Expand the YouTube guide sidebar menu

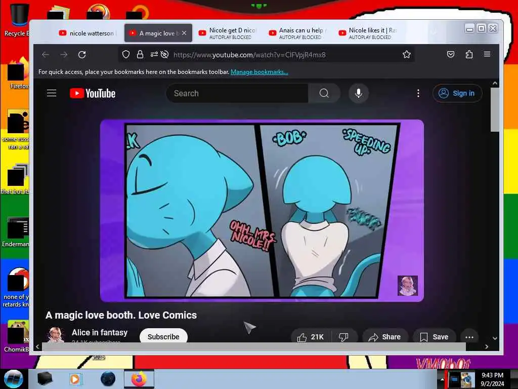coord(52,93)
